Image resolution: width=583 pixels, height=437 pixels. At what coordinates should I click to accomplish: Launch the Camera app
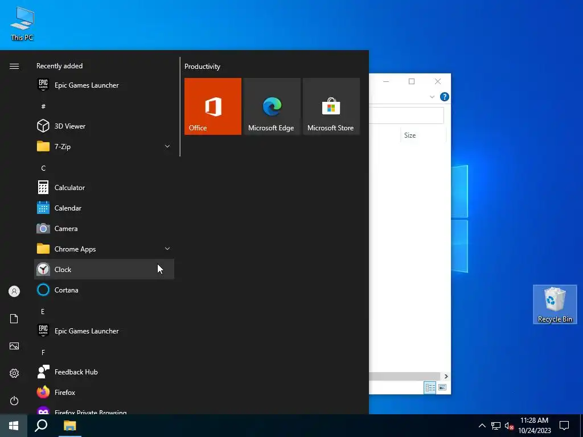(104, 229)
